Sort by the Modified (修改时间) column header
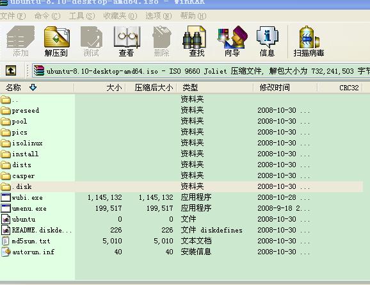The image size is (370, 285). (x=286, y=88)
